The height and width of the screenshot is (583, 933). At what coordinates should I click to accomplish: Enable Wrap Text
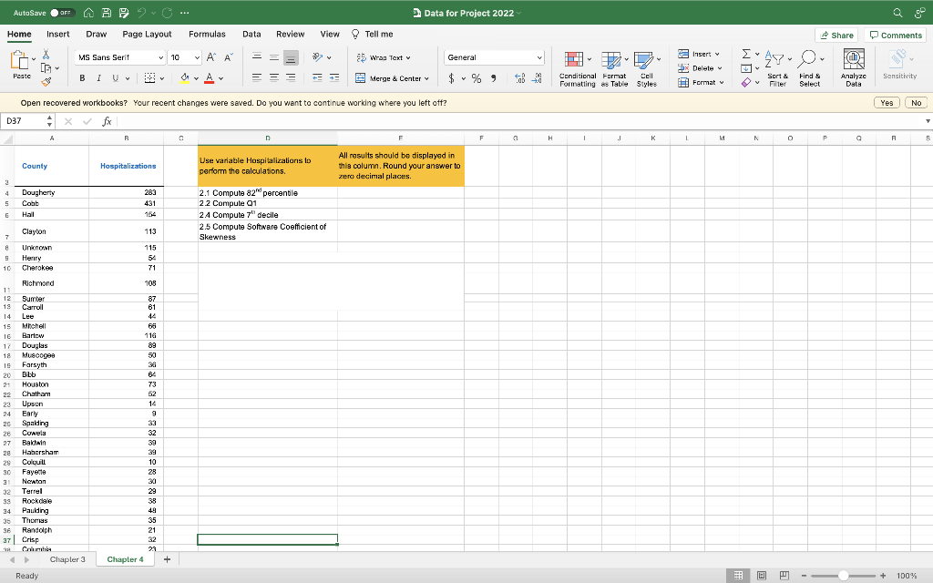click(378, 56)
